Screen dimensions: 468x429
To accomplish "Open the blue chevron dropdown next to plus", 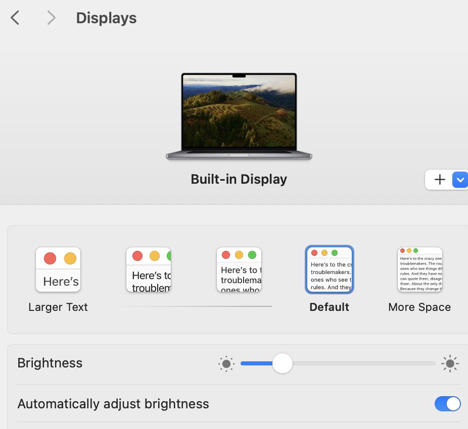I will click(x=460, y=180).
